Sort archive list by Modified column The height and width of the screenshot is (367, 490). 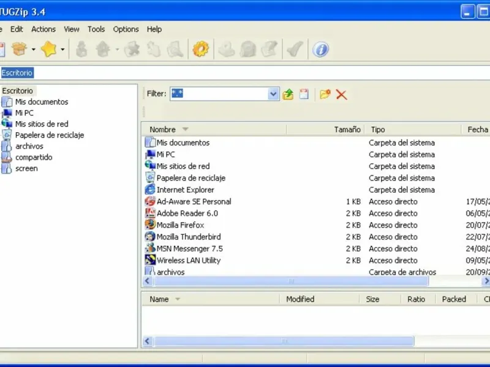(x=300, y=299)
